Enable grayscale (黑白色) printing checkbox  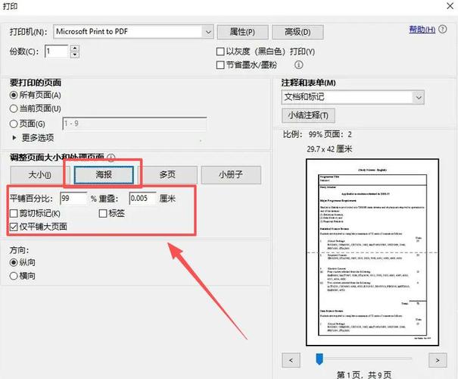pos(220,52)
